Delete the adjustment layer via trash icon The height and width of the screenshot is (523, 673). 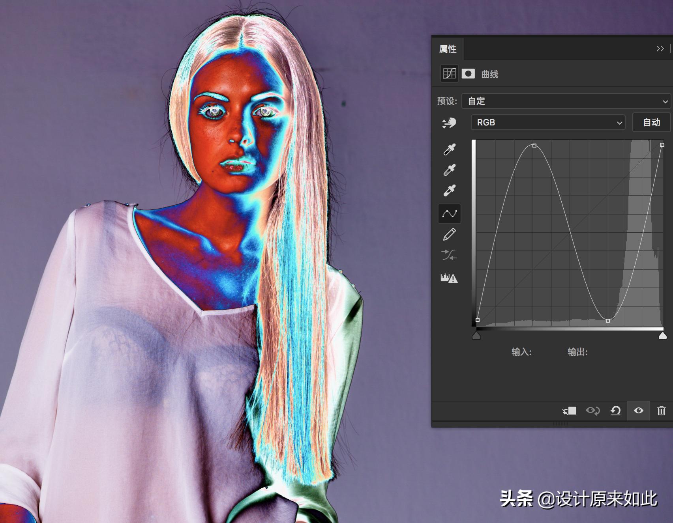tap(662, 411)
